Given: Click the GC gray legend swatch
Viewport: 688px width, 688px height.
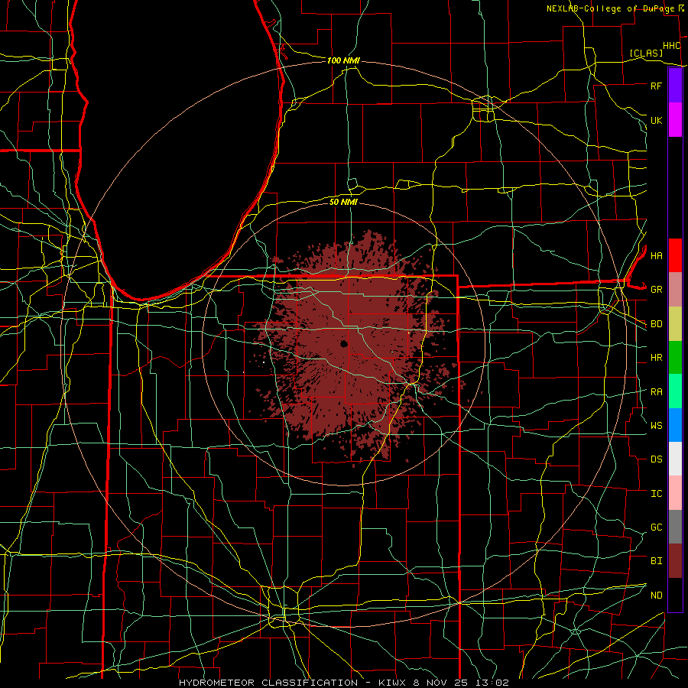Looking at the screenshot, I should point(675,527).
